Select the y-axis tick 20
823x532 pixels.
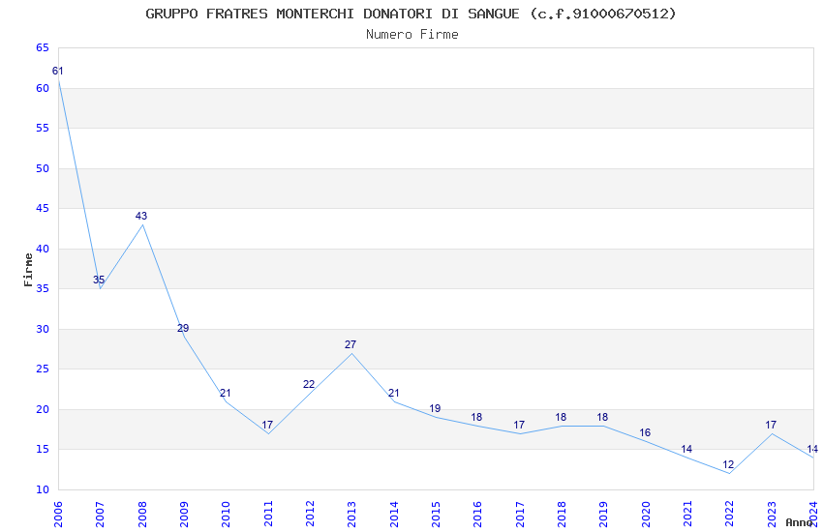pos(43,409)
